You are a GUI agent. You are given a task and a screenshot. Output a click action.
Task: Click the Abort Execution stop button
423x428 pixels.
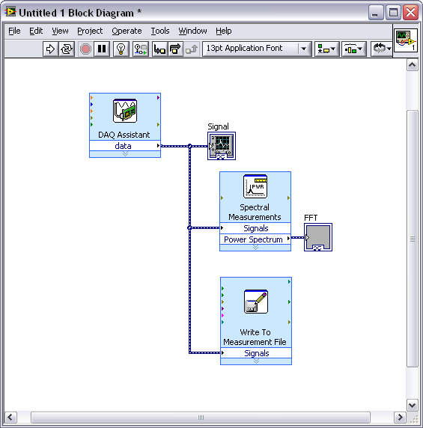pyautogui.click(x=85, y=49)
